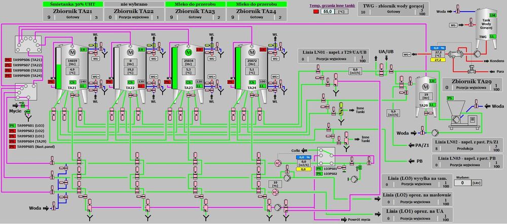Click the red swatch beside heating temperature
This screenshot has height=224, width=507.
pos(316,12)
